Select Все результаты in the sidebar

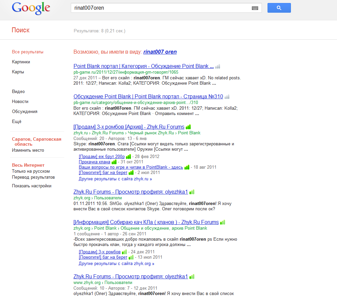28,52
